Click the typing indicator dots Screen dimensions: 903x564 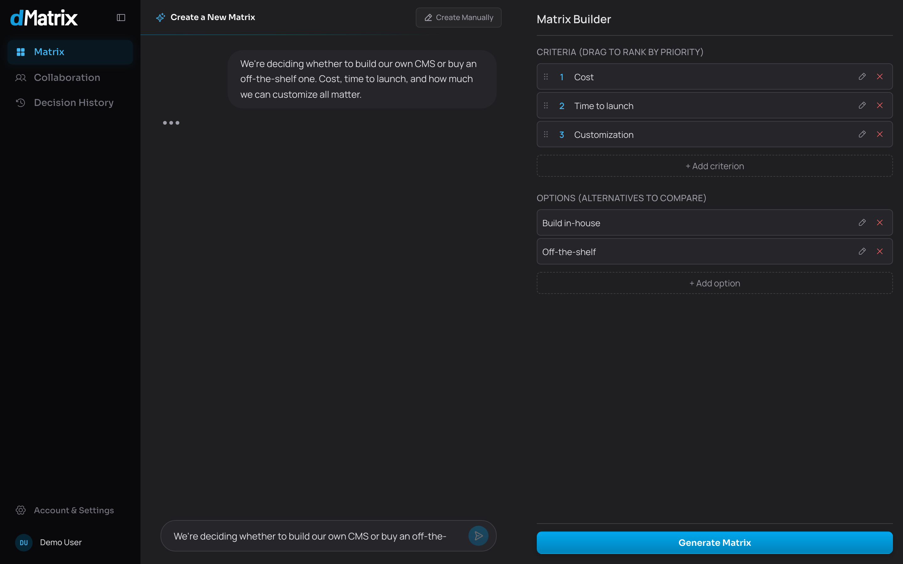(171, 123)
